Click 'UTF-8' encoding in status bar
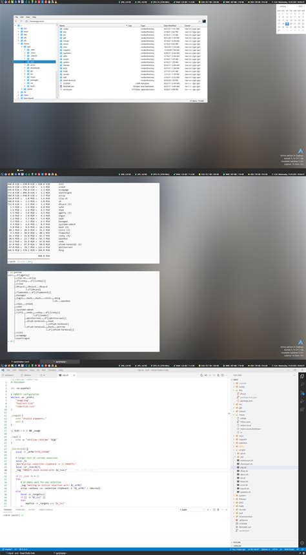Image resolution: width=306 pixels, height=555 pixels. [x=274, y=549]
